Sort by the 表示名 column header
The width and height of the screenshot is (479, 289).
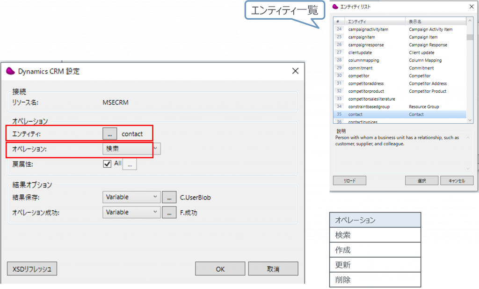tap(435, 22)
